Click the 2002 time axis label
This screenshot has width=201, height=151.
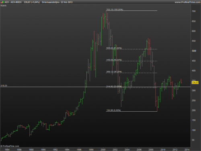tap(115, 149)
